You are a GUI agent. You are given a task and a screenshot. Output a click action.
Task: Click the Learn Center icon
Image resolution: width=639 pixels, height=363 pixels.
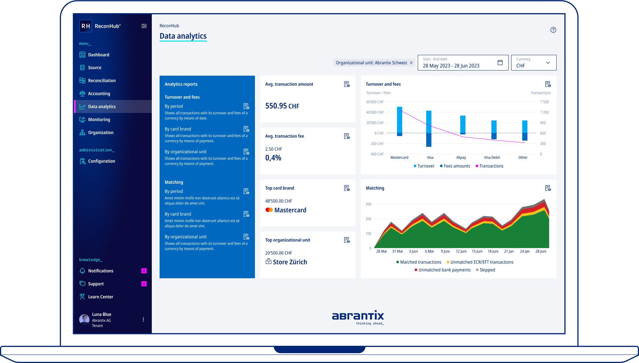tap(82, 297)
